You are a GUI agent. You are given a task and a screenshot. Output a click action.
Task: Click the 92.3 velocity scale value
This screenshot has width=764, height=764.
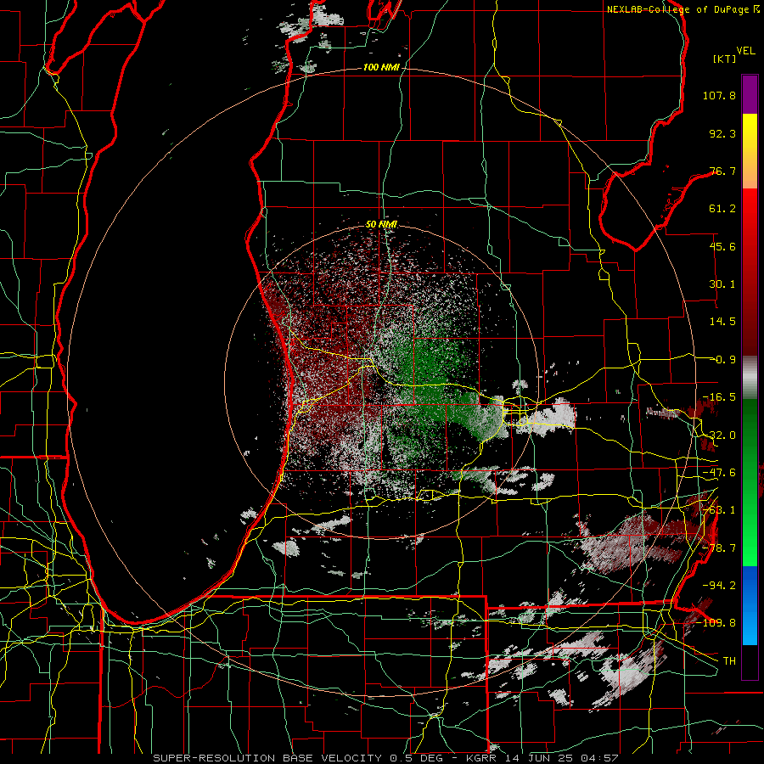[722, 133]
